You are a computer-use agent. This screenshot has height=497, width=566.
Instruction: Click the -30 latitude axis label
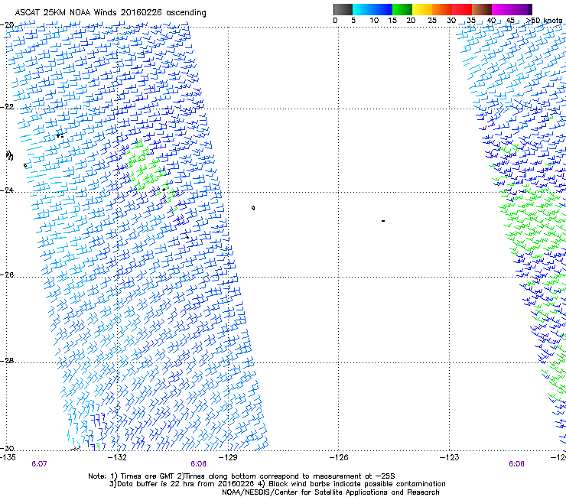pos(7,448)
